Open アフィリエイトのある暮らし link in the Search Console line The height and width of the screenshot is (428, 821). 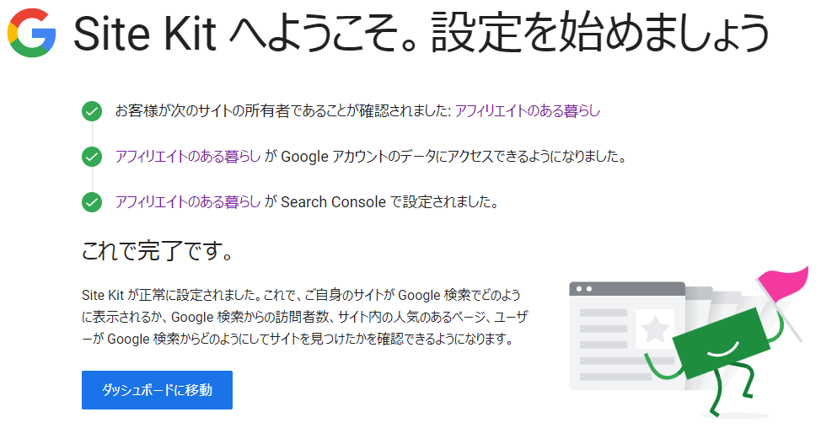(187, 202)
